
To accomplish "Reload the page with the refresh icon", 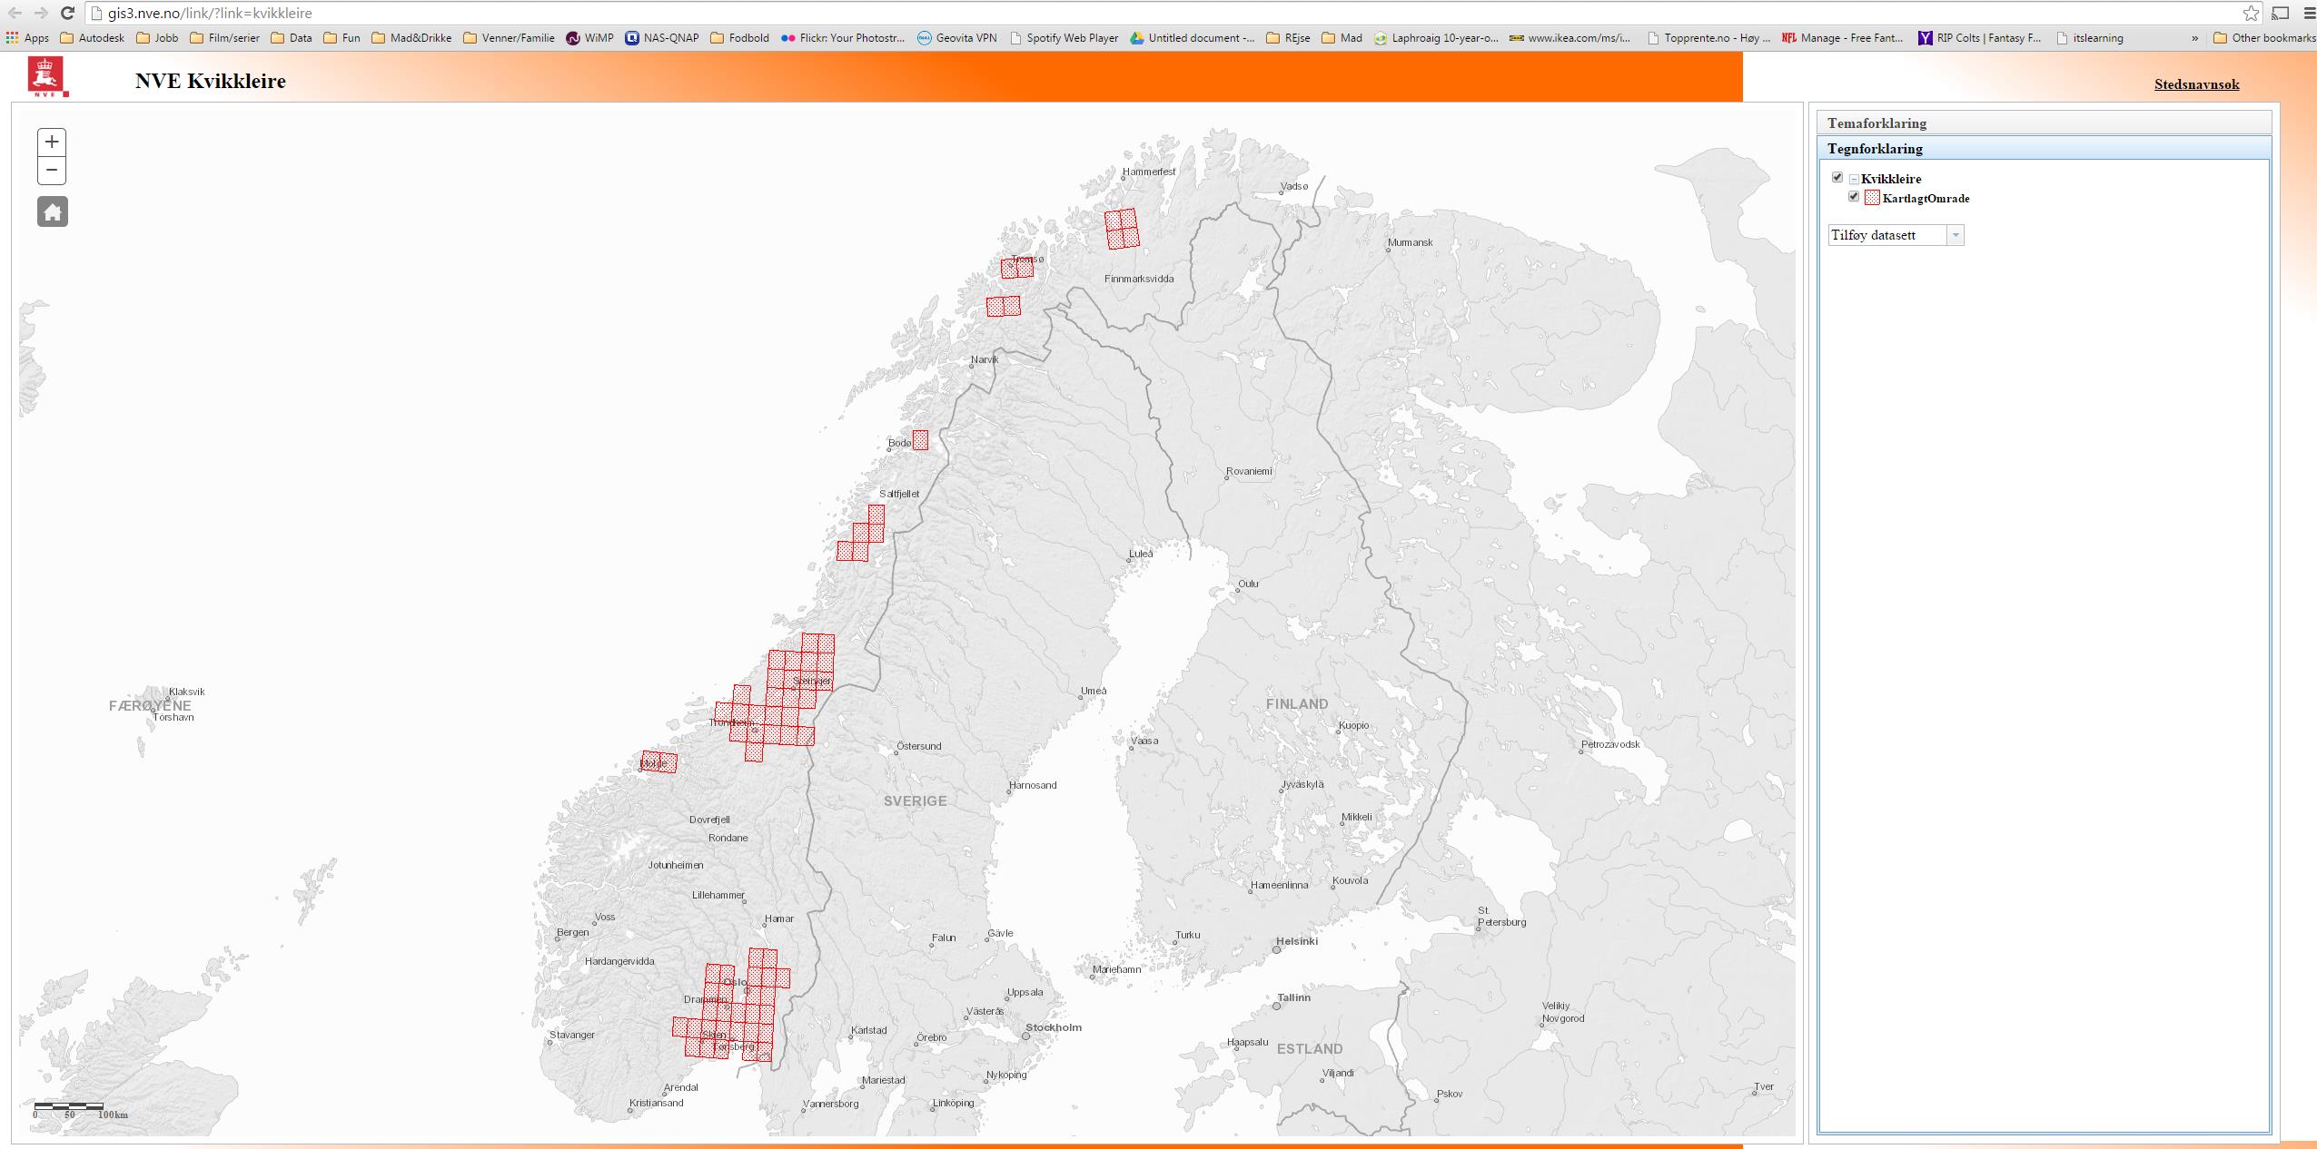I will pos(67,13).
